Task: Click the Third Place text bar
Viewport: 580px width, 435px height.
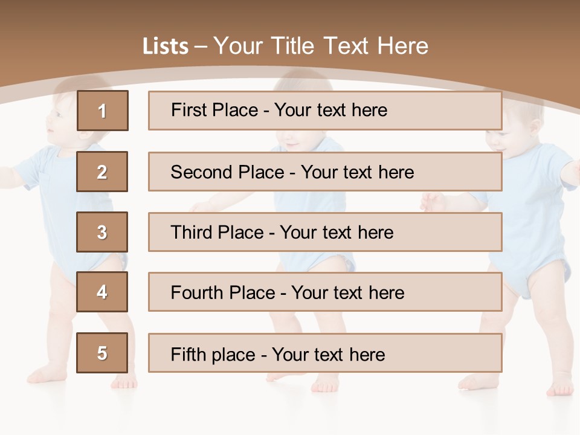Action: pyautogui.click(x=324, y=232)
